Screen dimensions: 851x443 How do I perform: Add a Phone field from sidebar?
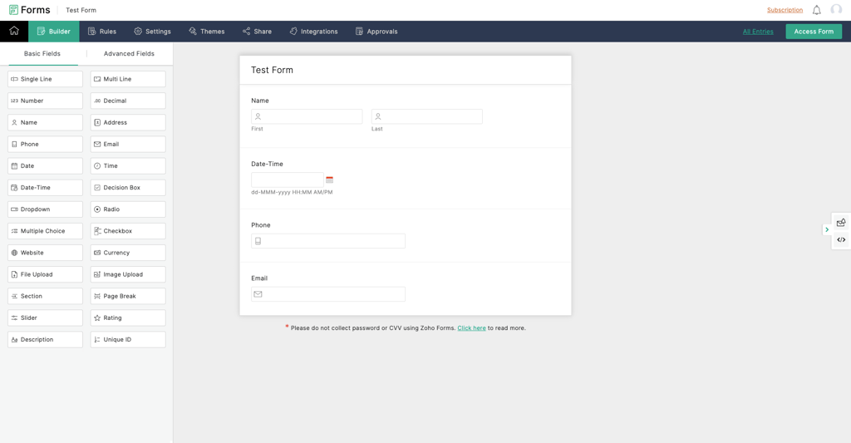pyautogui.click(x=45, y=144)
